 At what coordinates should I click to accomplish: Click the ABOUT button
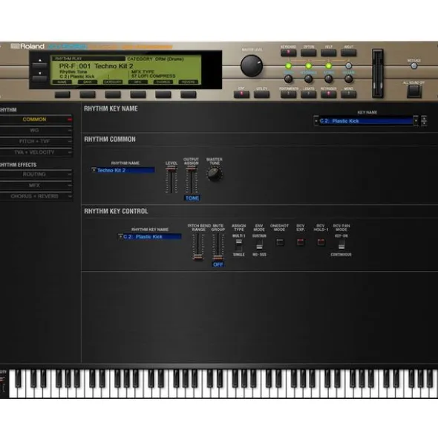click(x=348, y=53)
